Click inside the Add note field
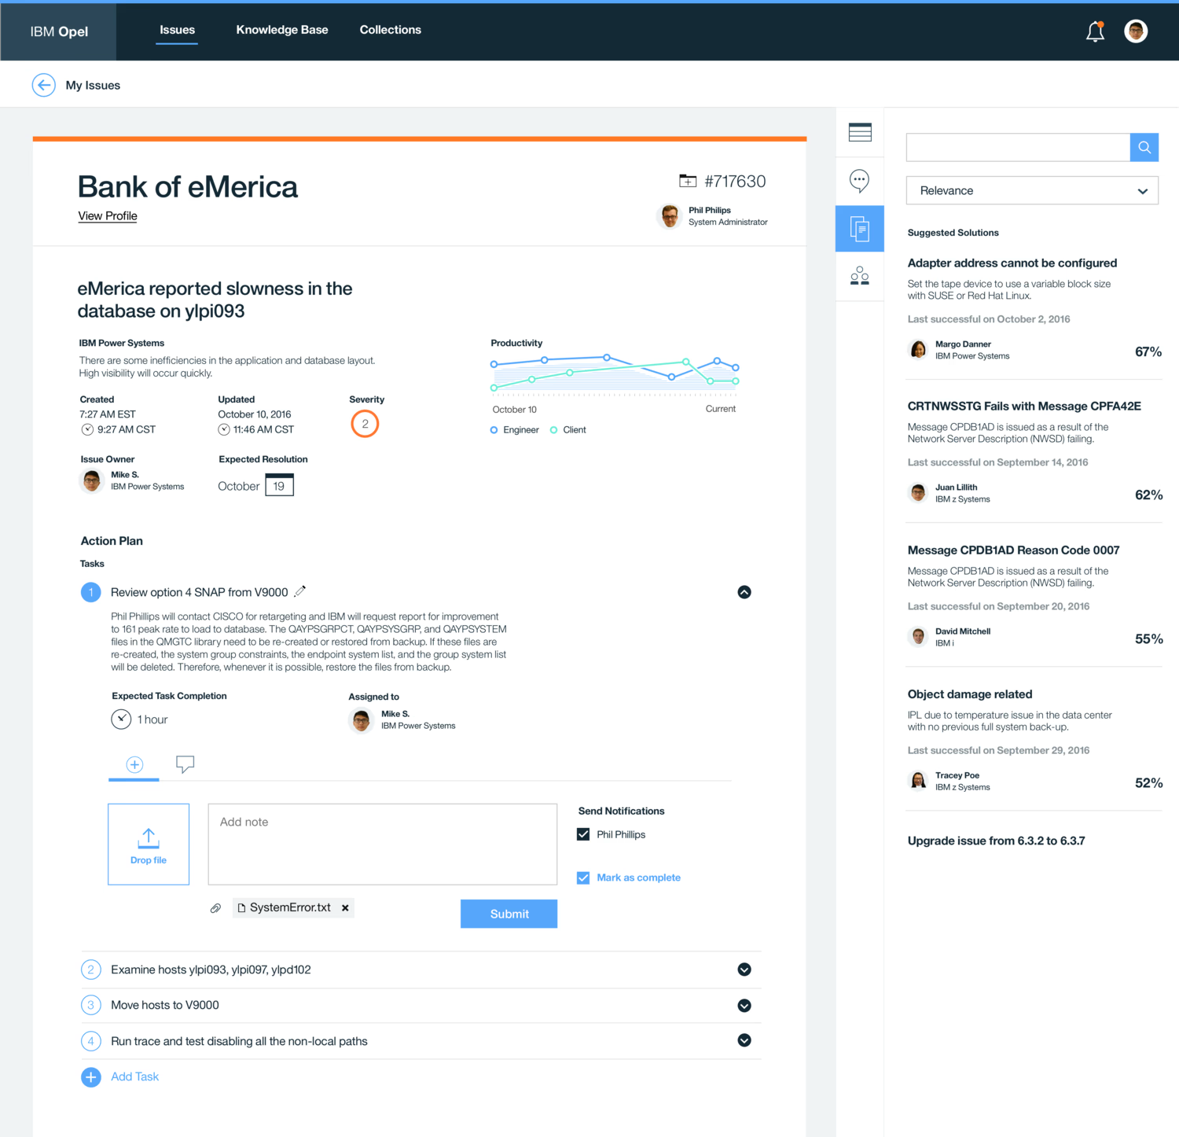 (x=383, y=844)
